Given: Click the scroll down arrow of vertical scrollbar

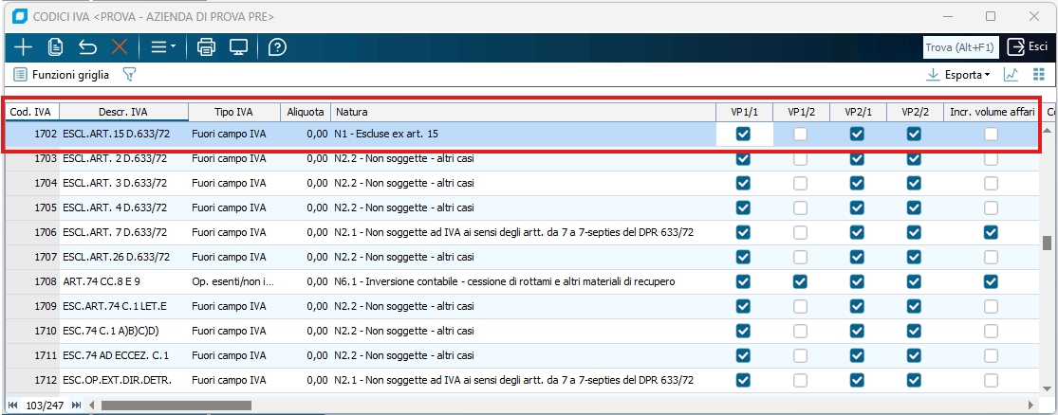Looking at the screenshot, I should (x=1047, y=388).
